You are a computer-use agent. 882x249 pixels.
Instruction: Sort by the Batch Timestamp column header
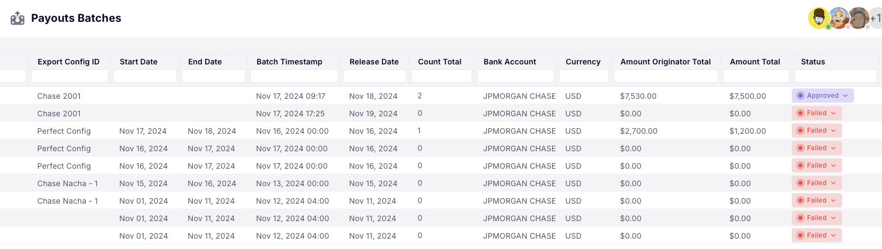289,62
